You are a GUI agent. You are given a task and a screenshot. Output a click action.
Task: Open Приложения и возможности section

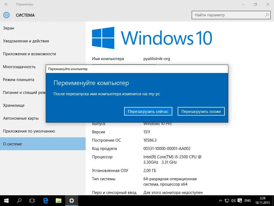pyautogui.click(x=43, y=54)
